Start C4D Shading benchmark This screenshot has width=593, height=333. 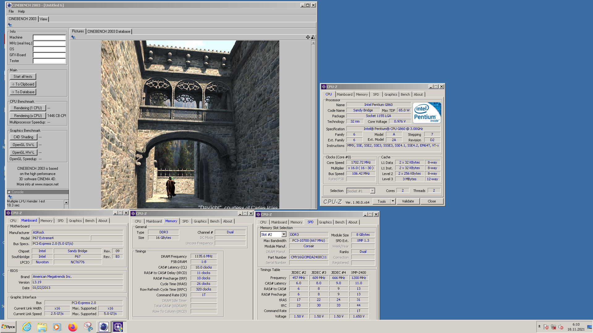23,137
